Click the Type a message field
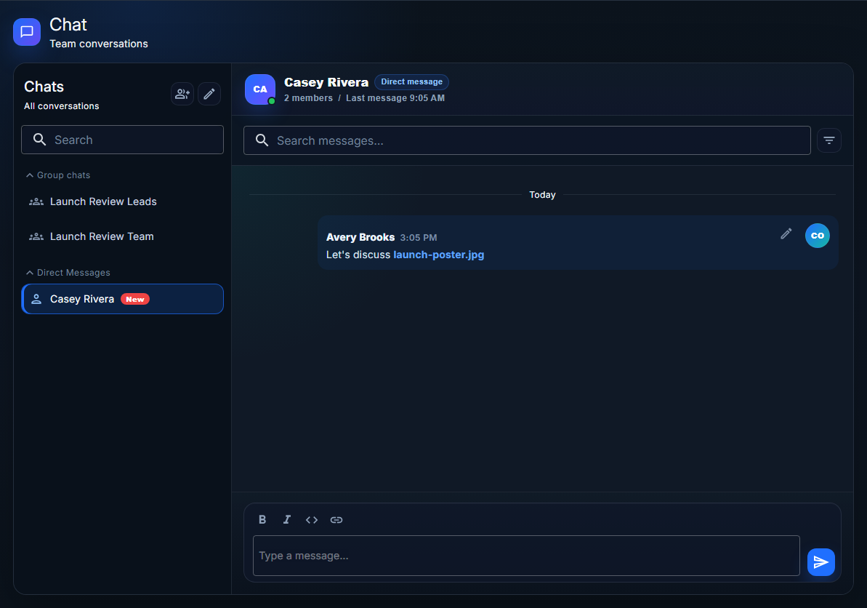Screen dimensions: 867x608 (526, 556)
